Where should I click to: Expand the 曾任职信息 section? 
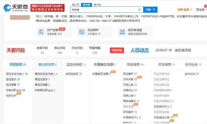47,64
